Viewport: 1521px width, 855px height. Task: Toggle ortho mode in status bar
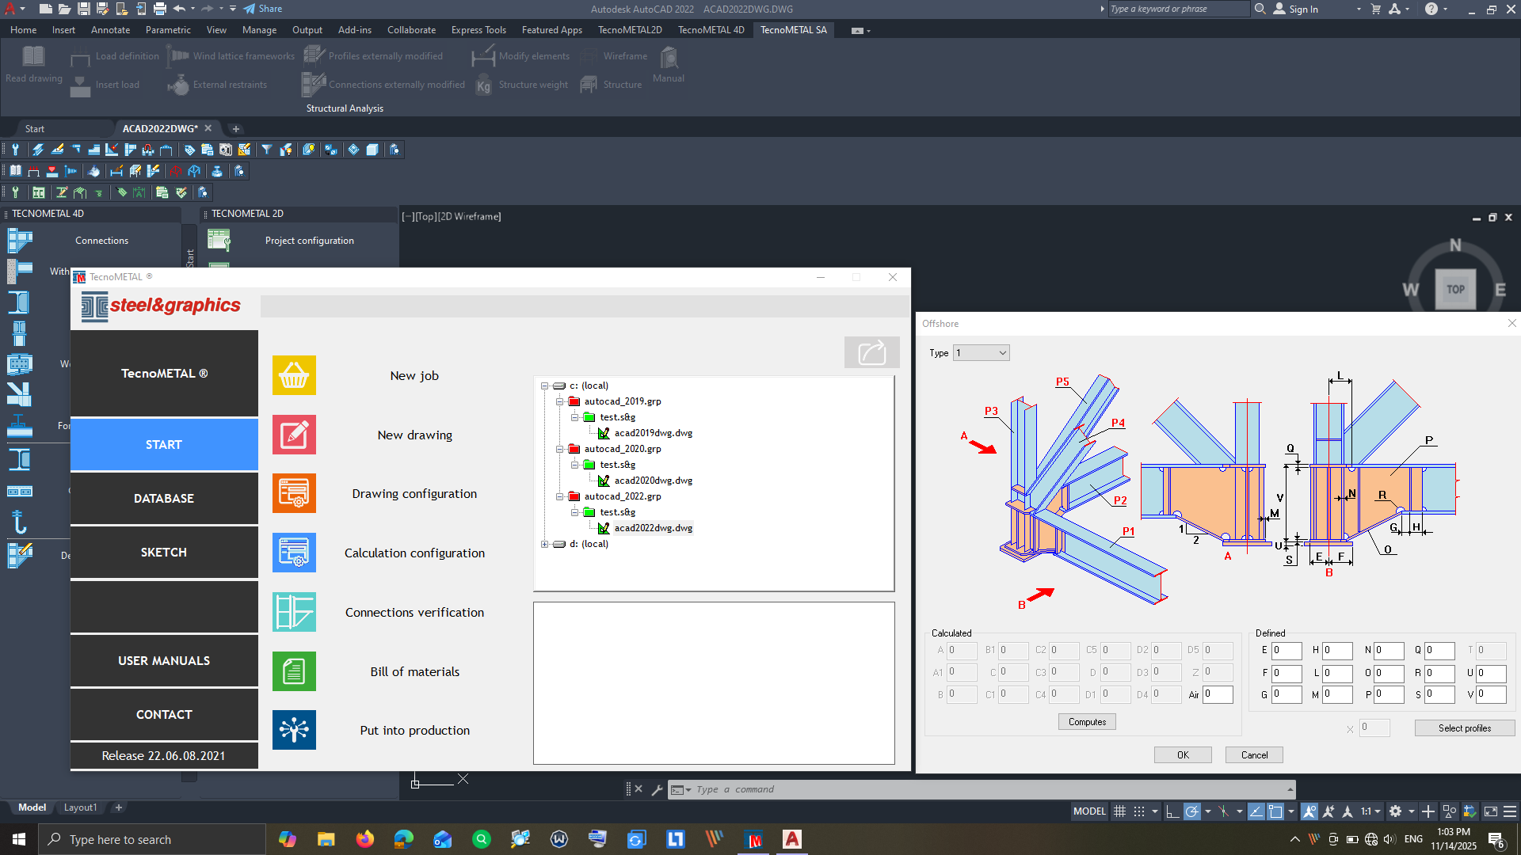(x=1172, y=811)
